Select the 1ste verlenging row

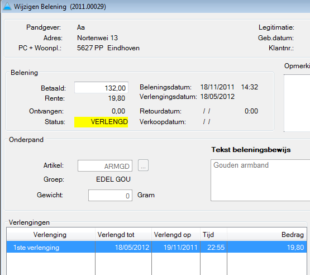[x=156, y=247]
